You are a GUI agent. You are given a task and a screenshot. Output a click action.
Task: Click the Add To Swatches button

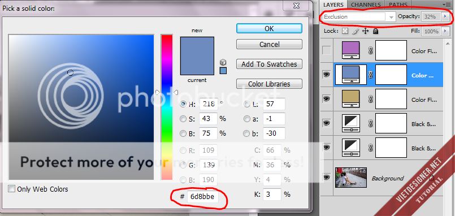(269, 64)
